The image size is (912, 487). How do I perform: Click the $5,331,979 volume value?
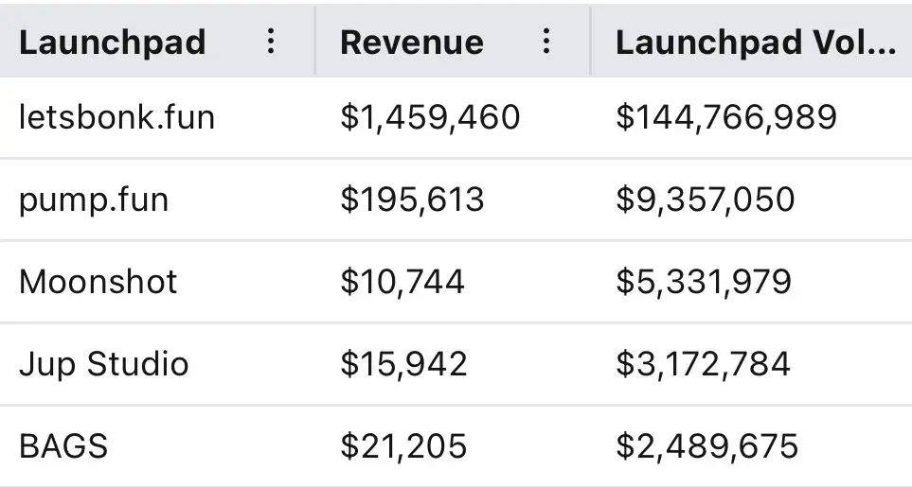704,282
